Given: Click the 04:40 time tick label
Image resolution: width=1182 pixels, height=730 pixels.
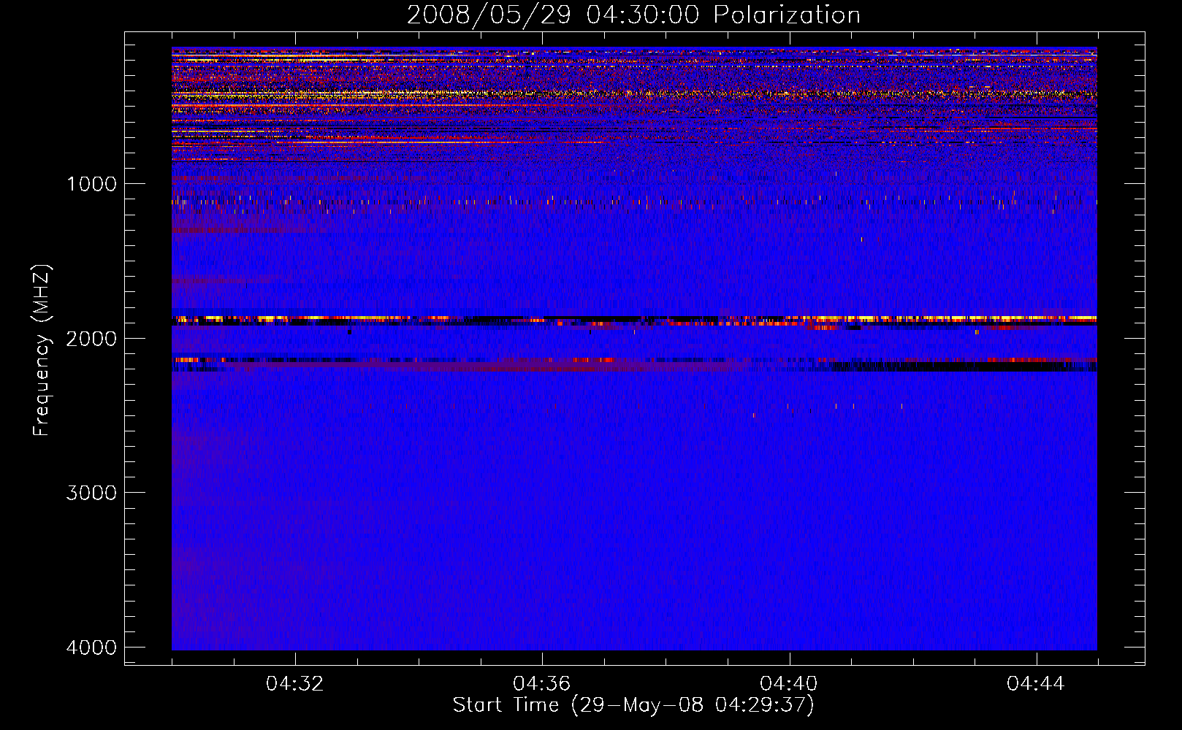Looking at the screenshot, I should [x=788, y=684].
